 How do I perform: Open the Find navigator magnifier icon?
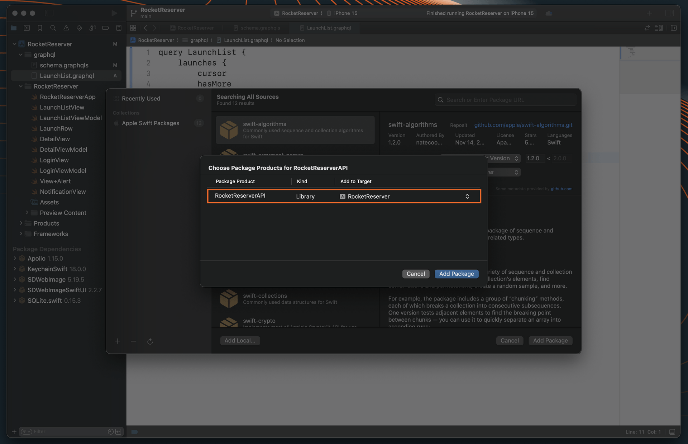(53, 28)
